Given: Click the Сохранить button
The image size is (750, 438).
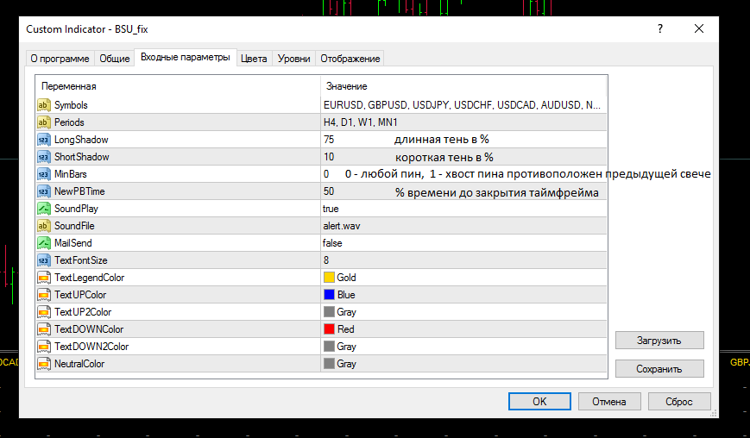Looking at the screenshot, I should 659,369.
